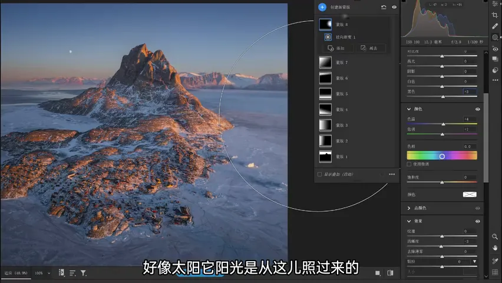Toggle the 效果 section eye visibility

(x=478, y=222)
